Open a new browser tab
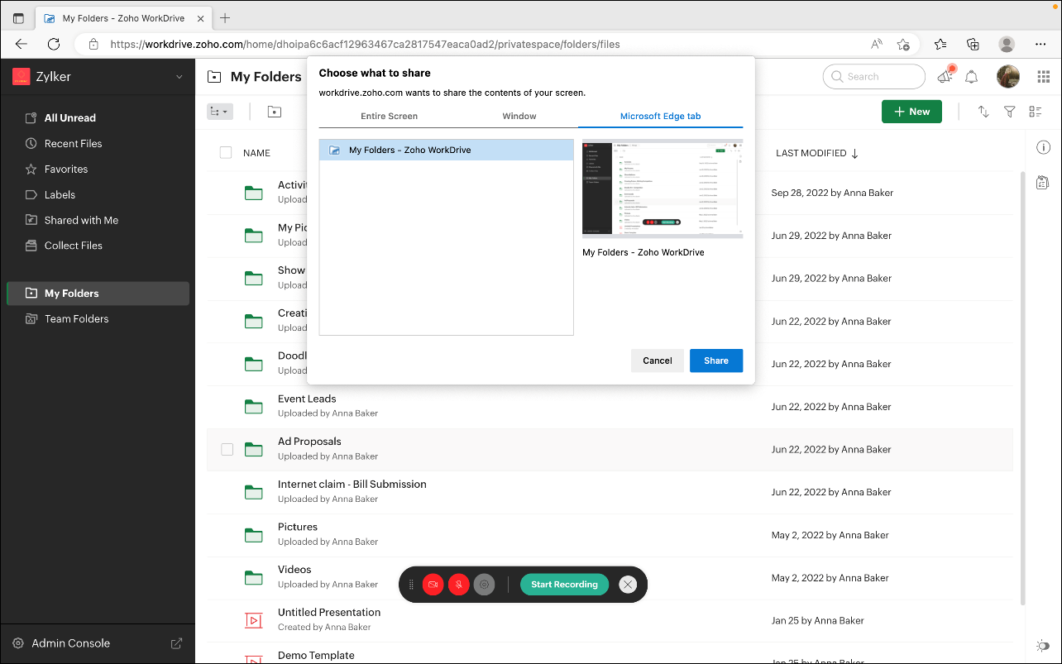1062x664 pixels. pos(225,18)
